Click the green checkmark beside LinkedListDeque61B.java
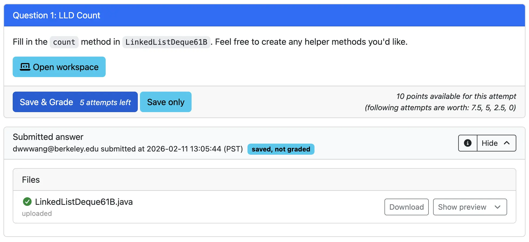 click(x=27, y=202)
